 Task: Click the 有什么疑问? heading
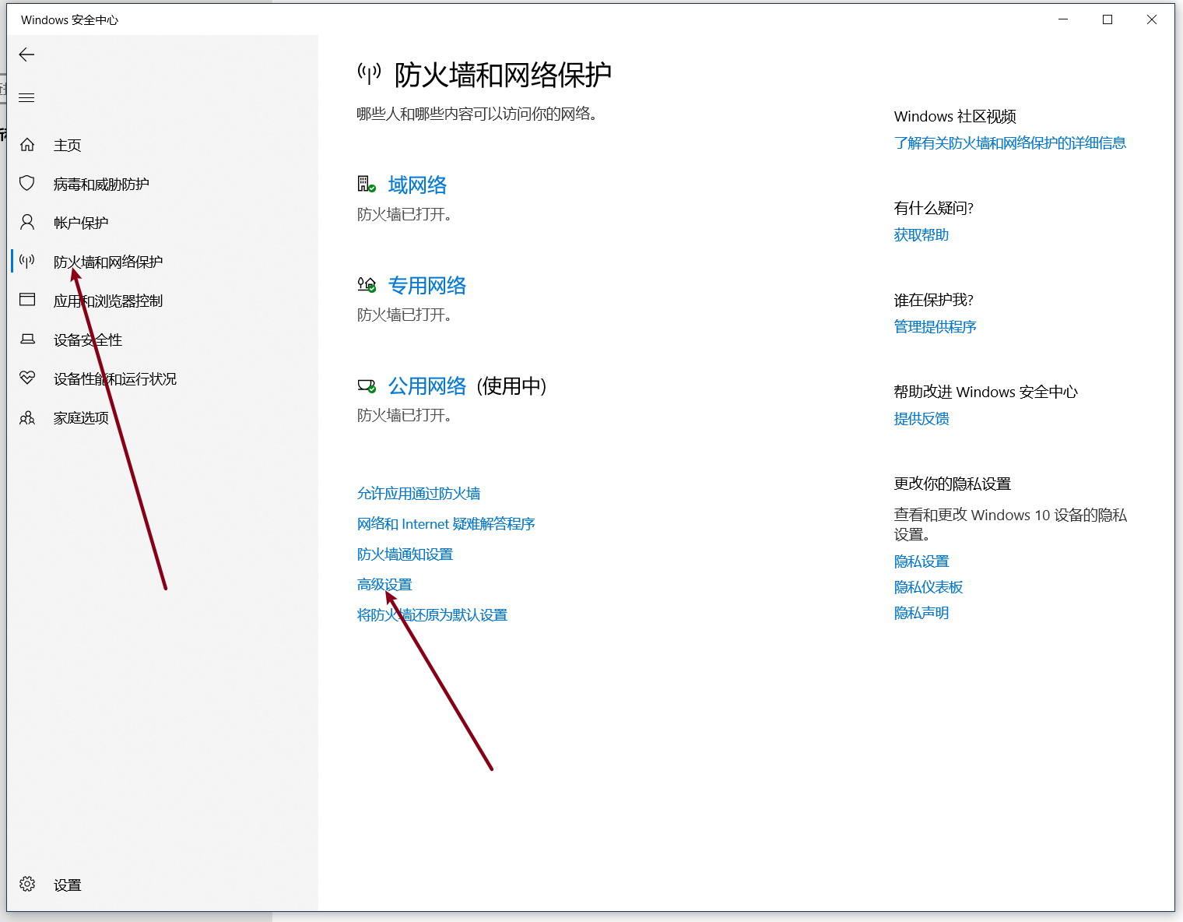tap(934, 209)
